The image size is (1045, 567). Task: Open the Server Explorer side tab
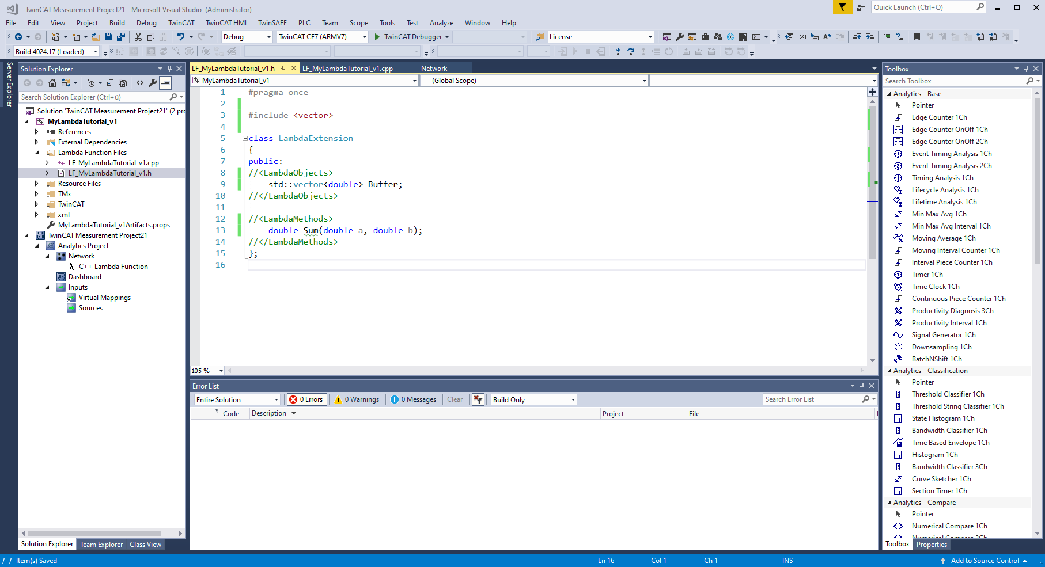click(x=9, y=85)
